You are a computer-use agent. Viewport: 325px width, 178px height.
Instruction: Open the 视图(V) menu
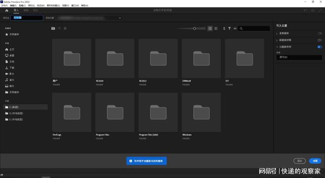pyautogui.click(x=65, y=5)
